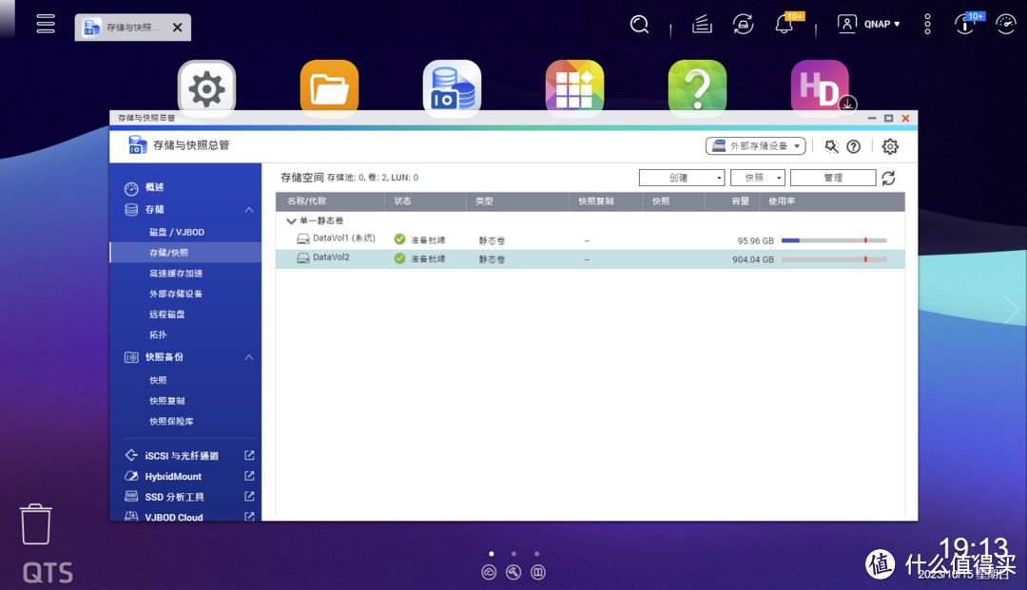Image resolution: width=1027 pixels, height=590 pixels.
Task: Go to third desktop page dot
Action: (536, 553)
